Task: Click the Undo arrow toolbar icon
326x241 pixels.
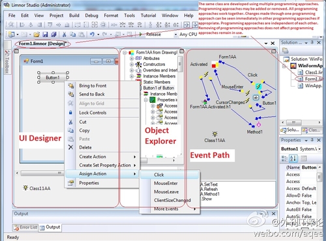Action: [92, 35]
